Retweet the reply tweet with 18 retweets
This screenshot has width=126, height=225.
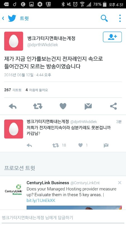click(55, 145)
